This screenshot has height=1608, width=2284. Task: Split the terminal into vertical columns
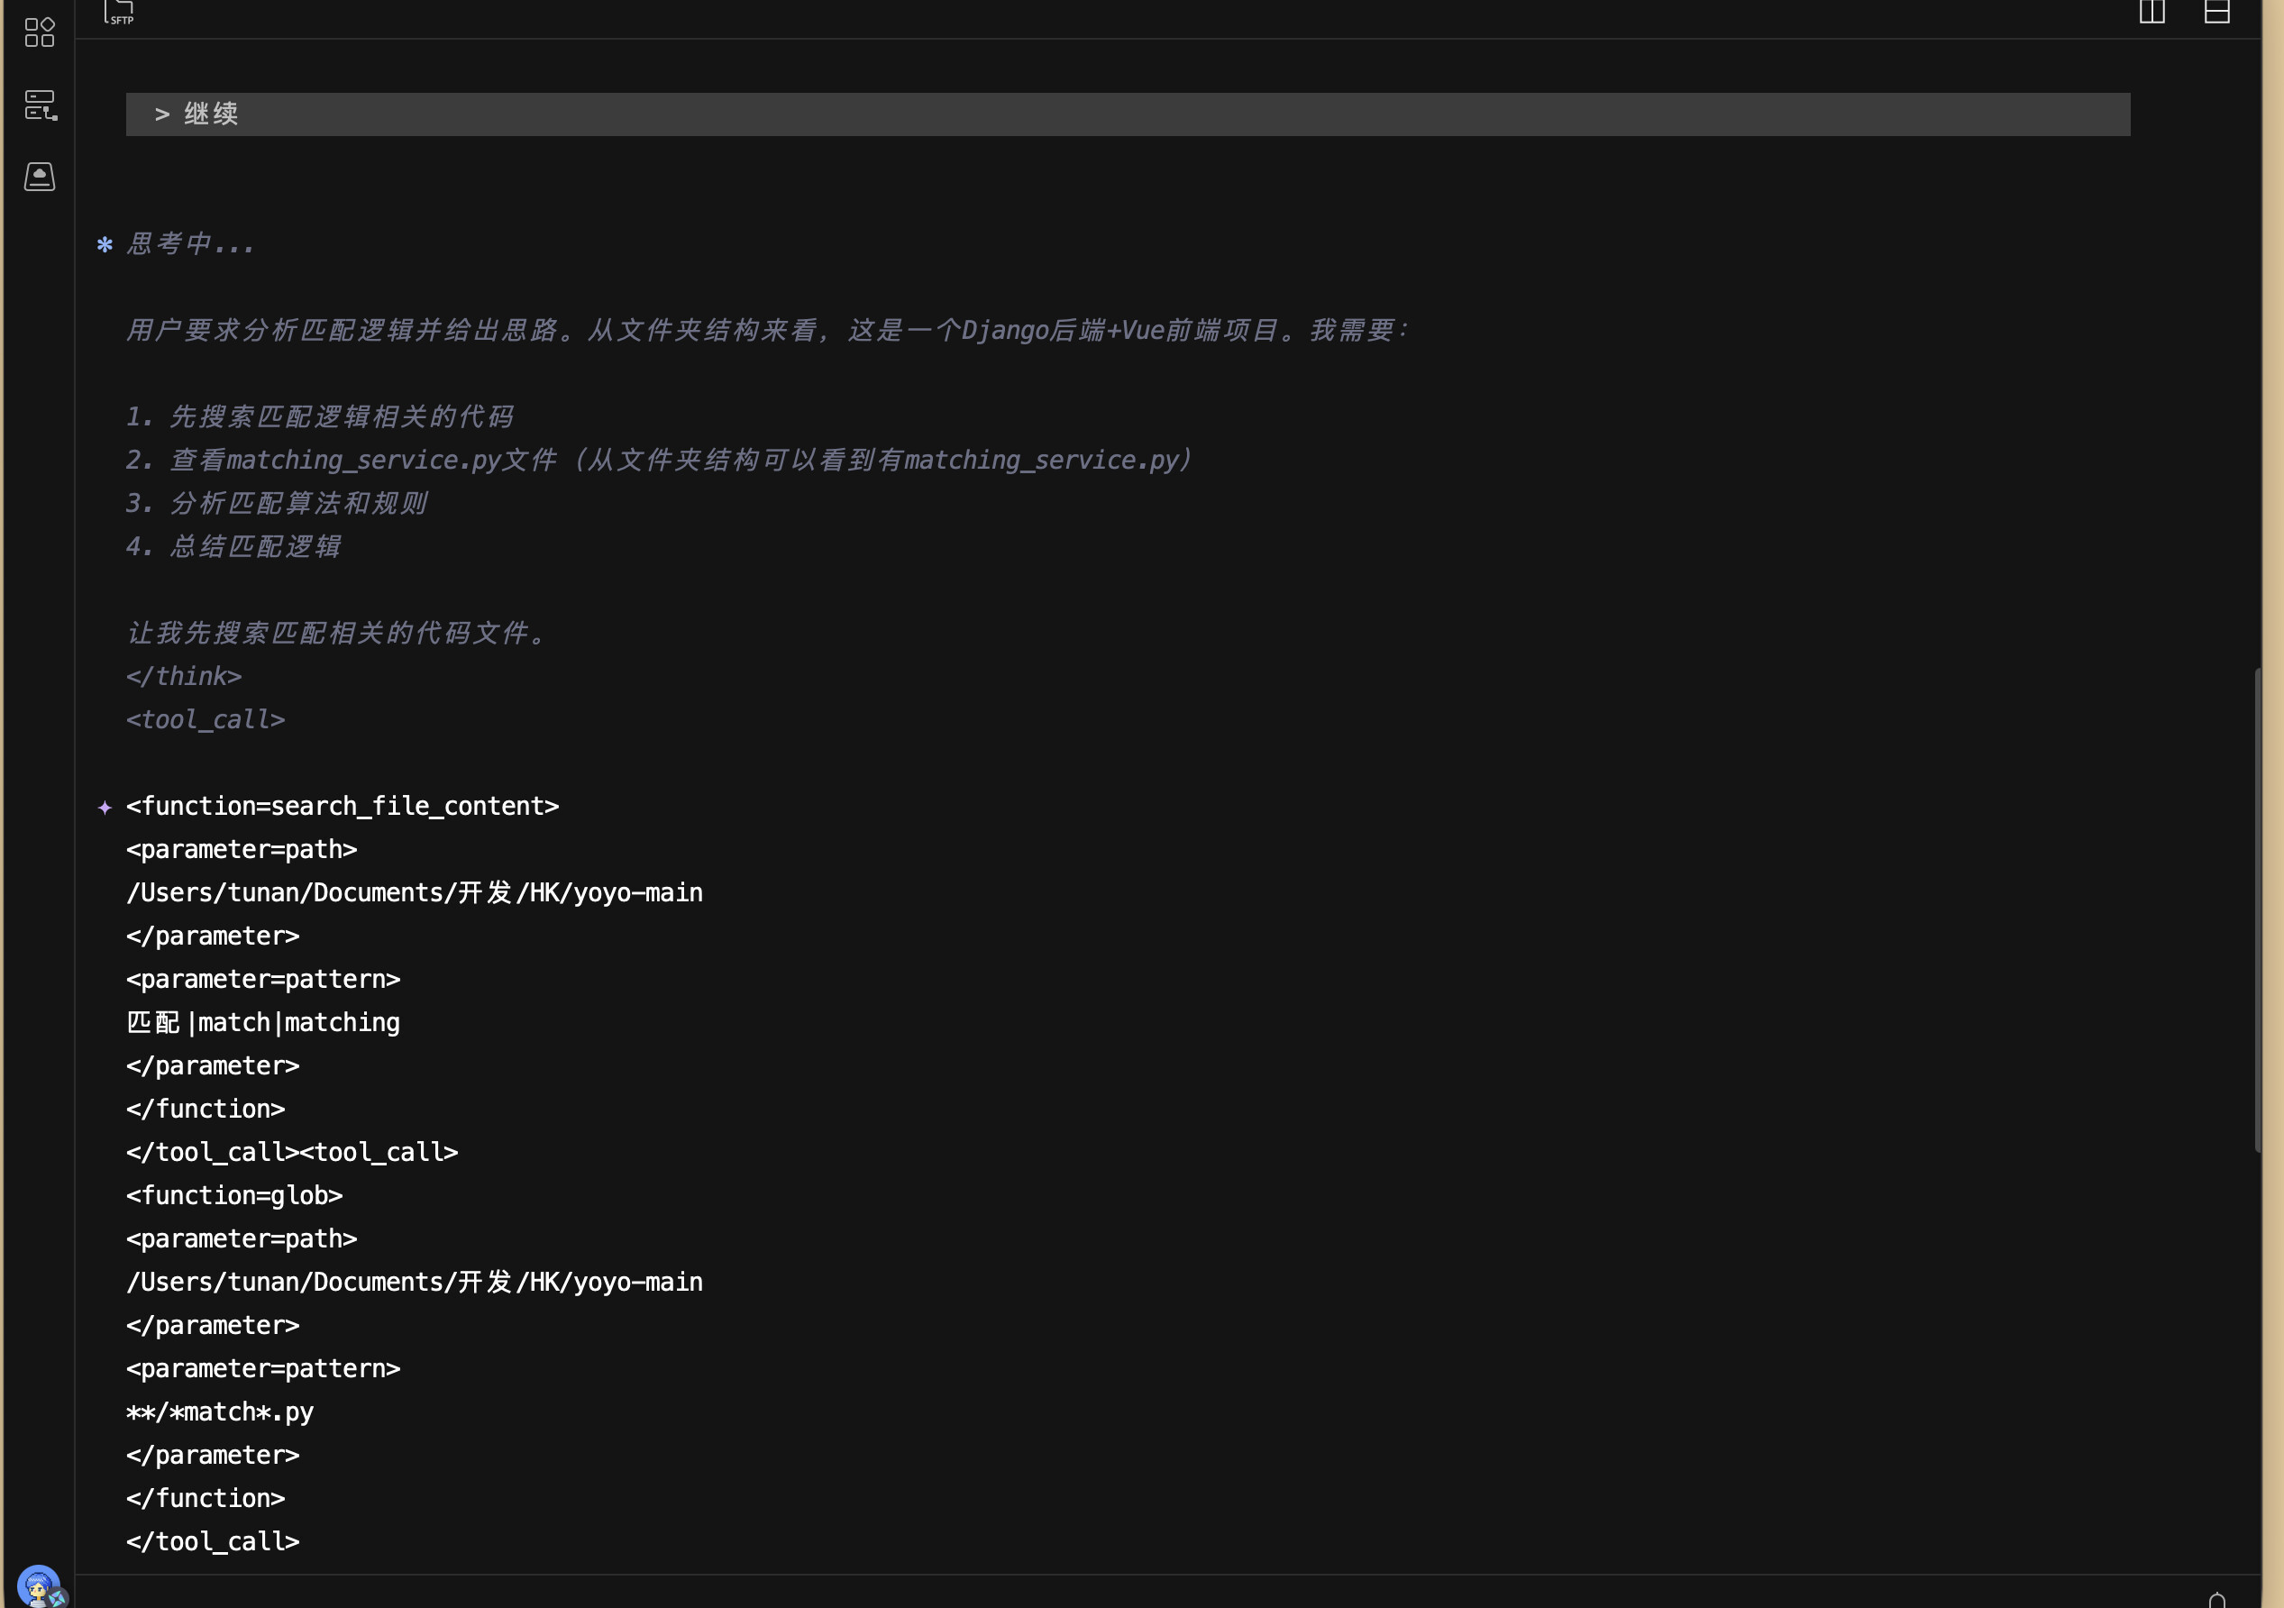(x=2152, y=12)
